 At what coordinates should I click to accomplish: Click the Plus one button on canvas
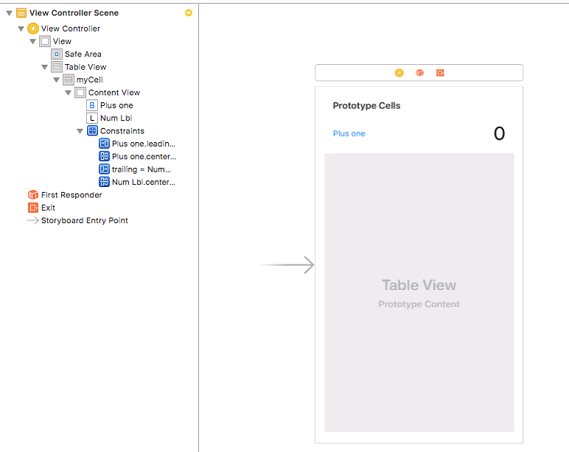[x=349, y=134]
